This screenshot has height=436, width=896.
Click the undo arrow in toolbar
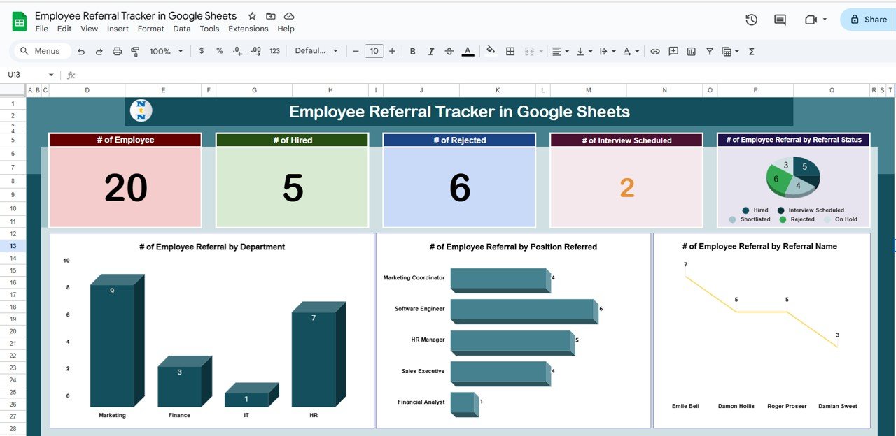tap(81, 52)
